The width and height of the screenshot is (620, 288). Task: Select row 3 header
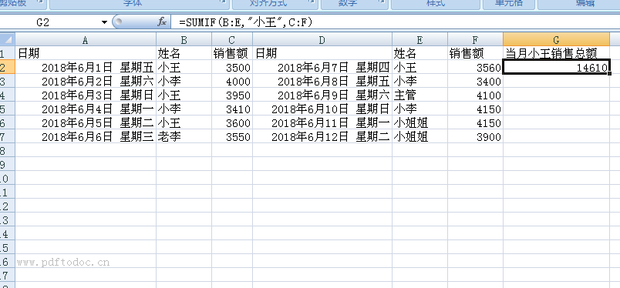point(8,82)
